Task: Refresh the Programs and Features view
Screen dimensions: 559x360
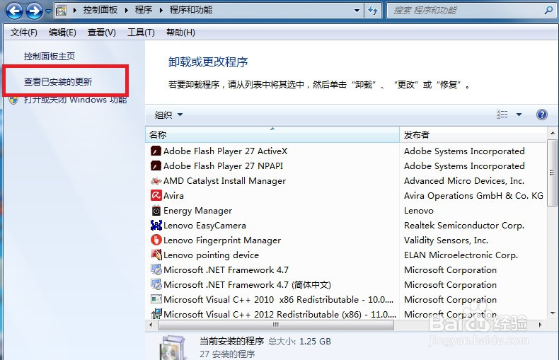Action: [373, 11]
